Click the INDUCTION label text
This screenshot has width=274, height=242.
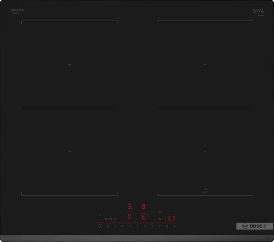click(x=17, y=10)
